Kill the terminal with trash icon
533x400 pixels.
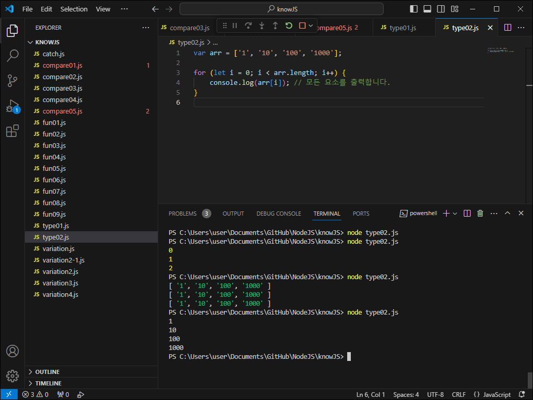point(480,214)
